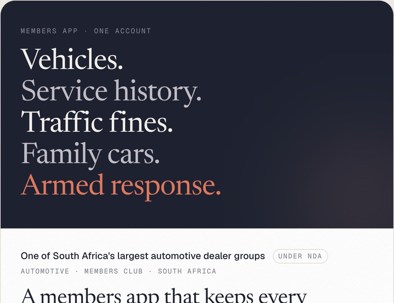Click the MEMBERS CLUB tag label

(x=114, y=271)
